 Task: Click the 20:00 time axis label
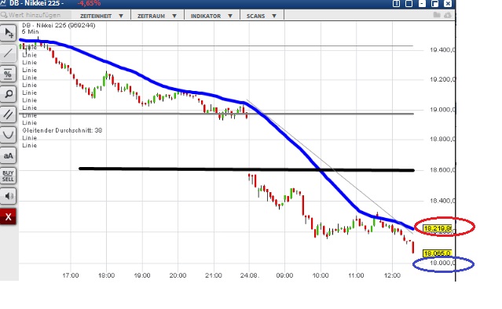(x=178, y=275)
